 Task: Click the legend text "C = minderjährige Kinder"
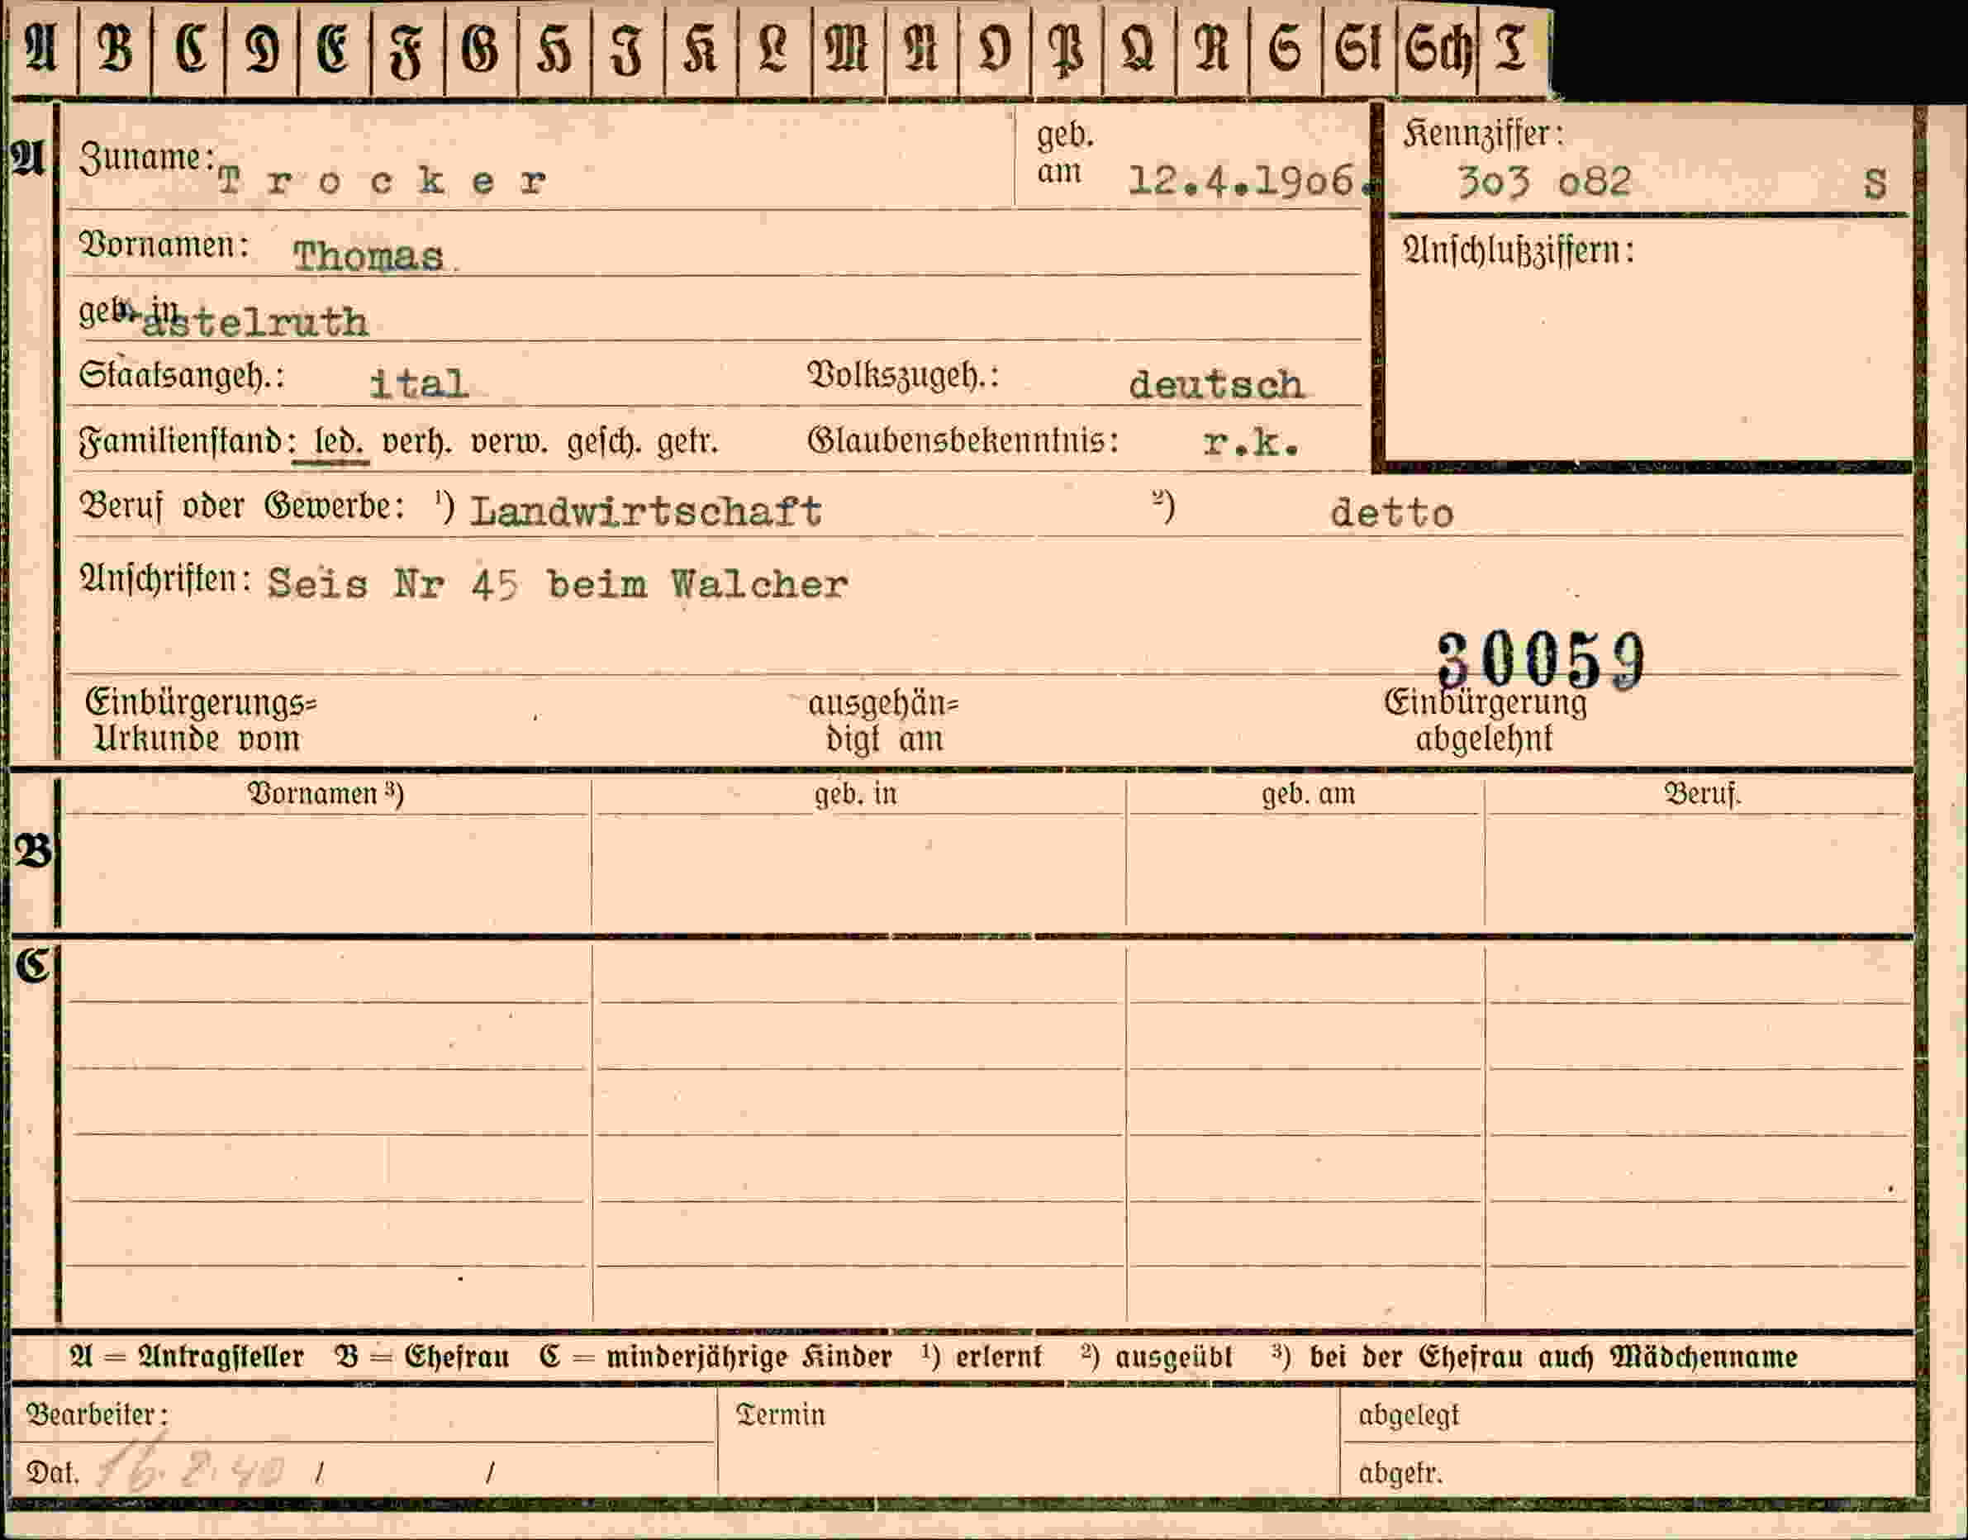coord(715,1358)
